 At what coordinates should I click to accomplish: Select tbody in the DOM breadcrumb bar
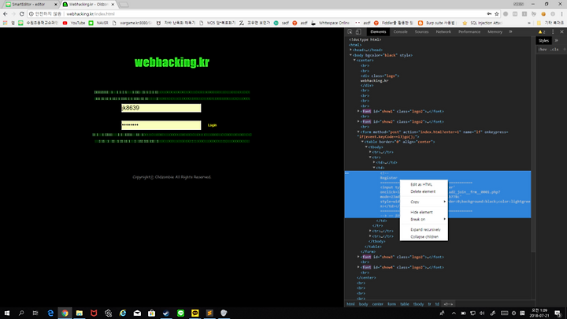click(418, 304)
